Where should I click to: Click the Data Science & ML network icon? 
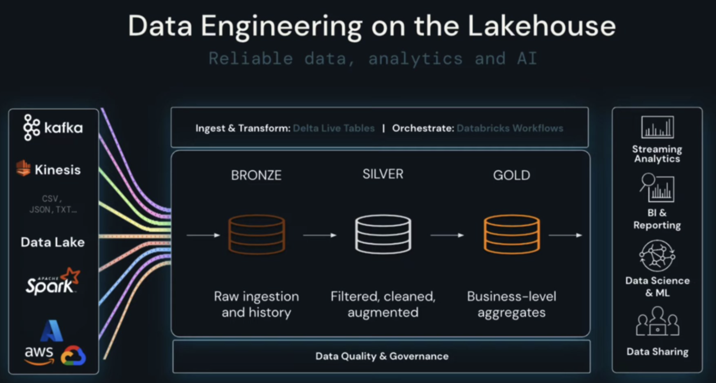(657, 256)
